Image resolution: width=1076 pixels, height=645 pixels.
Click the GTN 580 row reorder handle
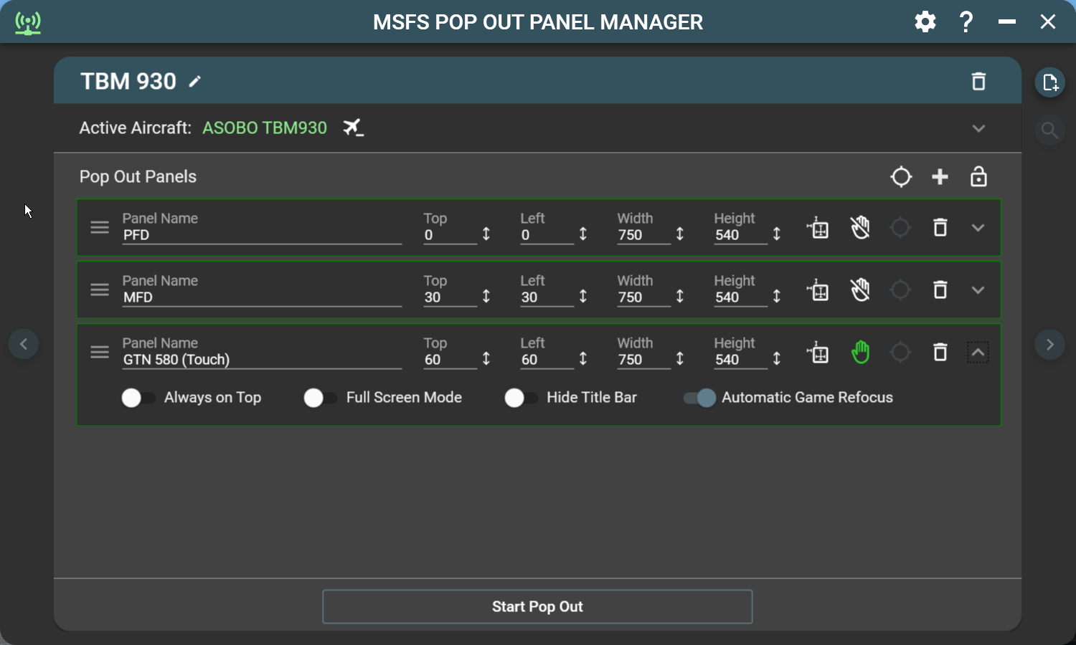point(100,352)
